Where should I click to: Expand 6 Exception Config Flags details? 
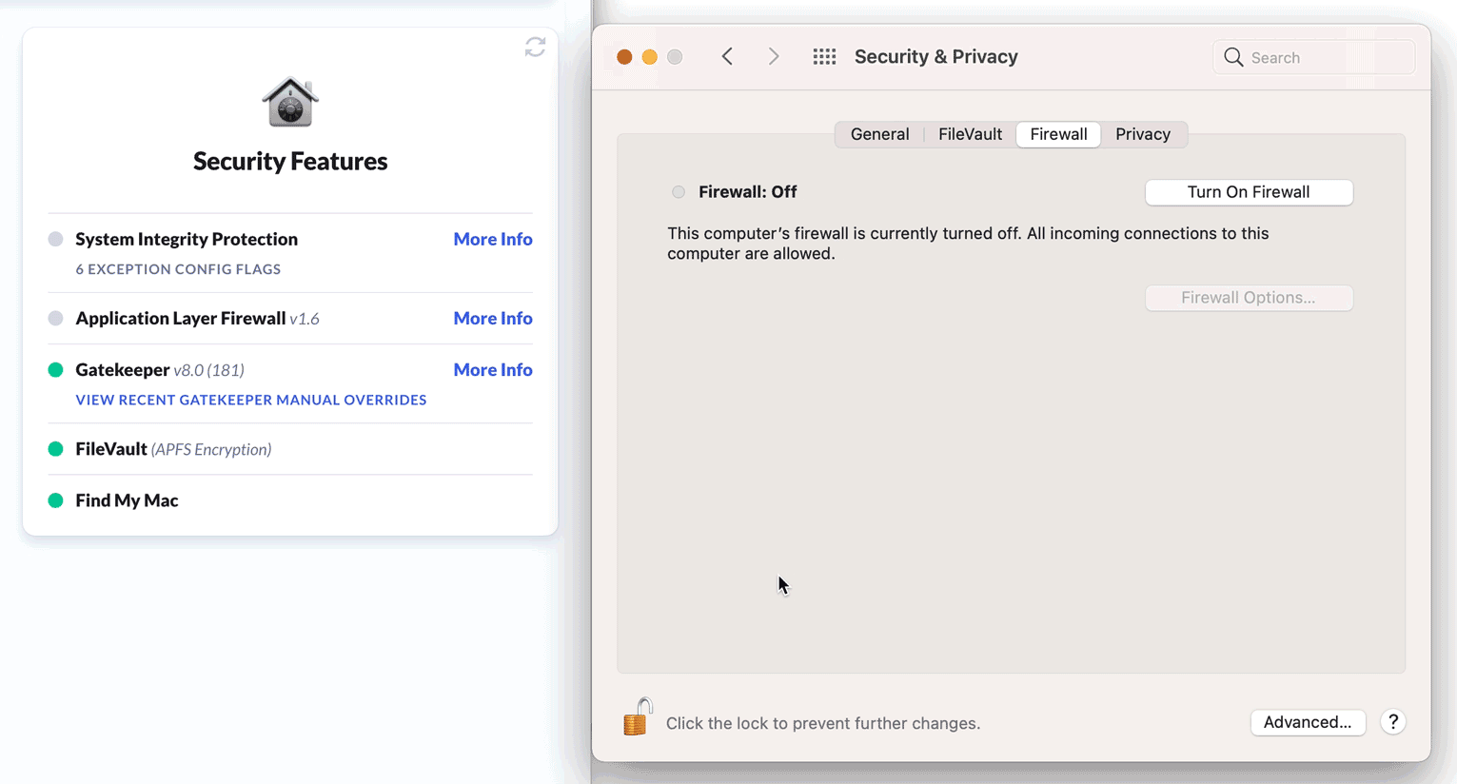pos(178,269)
